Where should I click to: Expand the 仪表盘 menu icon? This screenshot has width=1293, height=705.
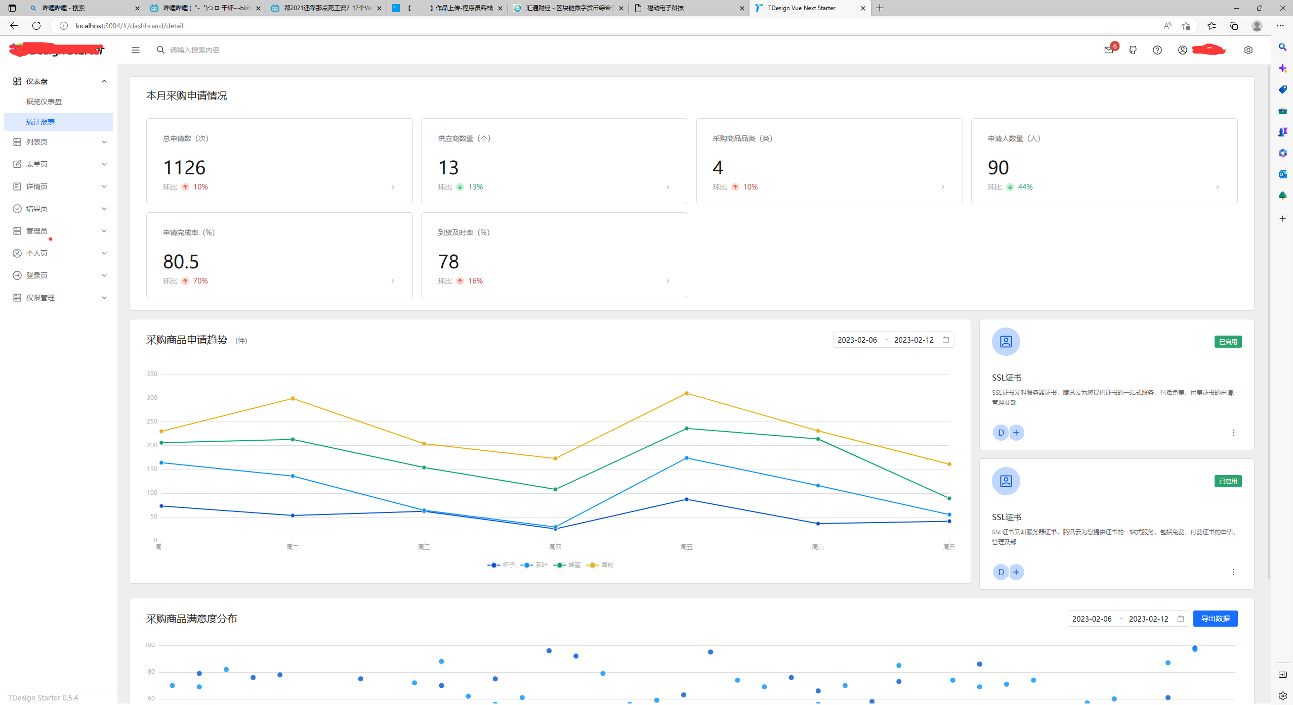[x=17, y=81]
